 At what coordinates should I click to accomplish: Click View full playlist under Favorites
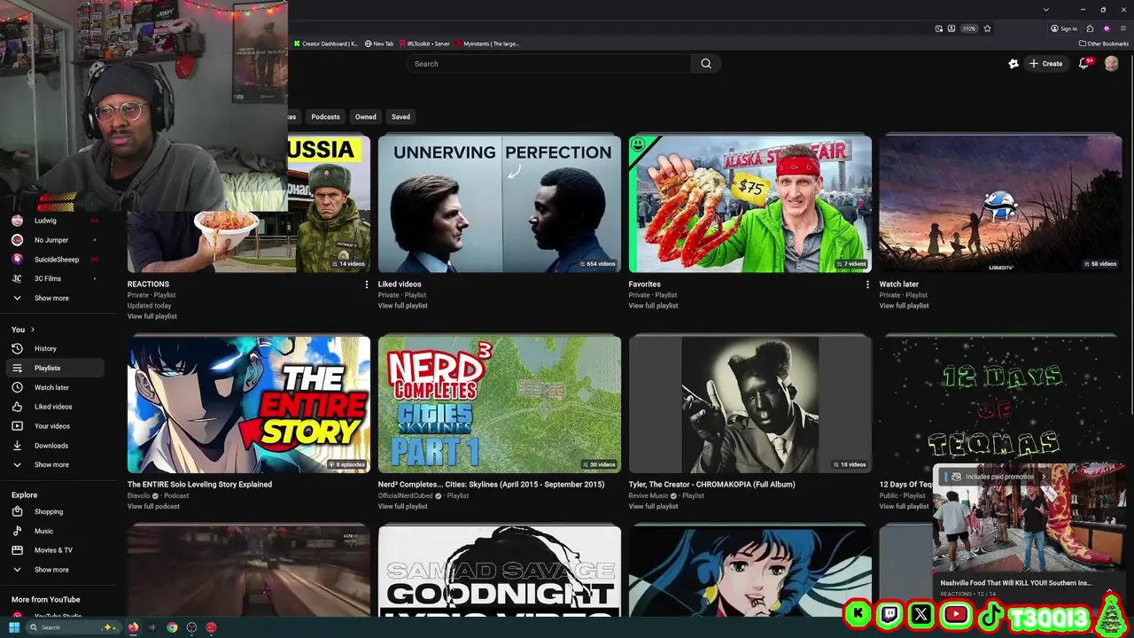coord(654,306)
